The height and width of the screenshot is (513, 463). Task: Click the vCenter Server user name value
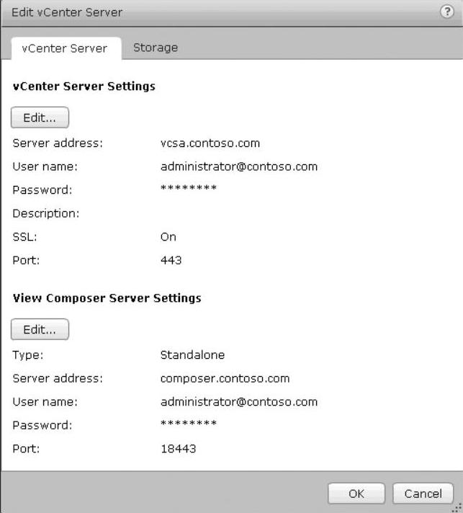[x=239, y=166]
